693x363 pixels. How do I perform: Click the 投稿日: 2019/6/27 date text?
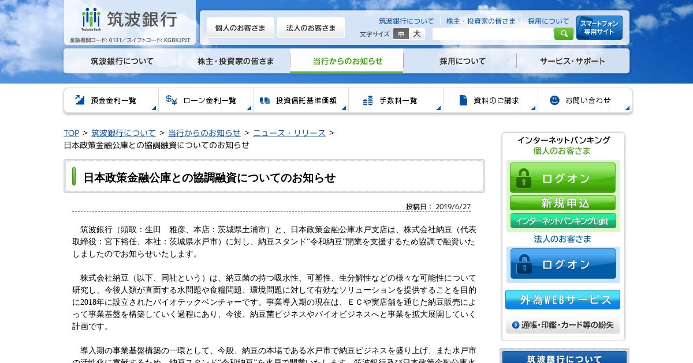pyautogui.click(x=438, y=207)
